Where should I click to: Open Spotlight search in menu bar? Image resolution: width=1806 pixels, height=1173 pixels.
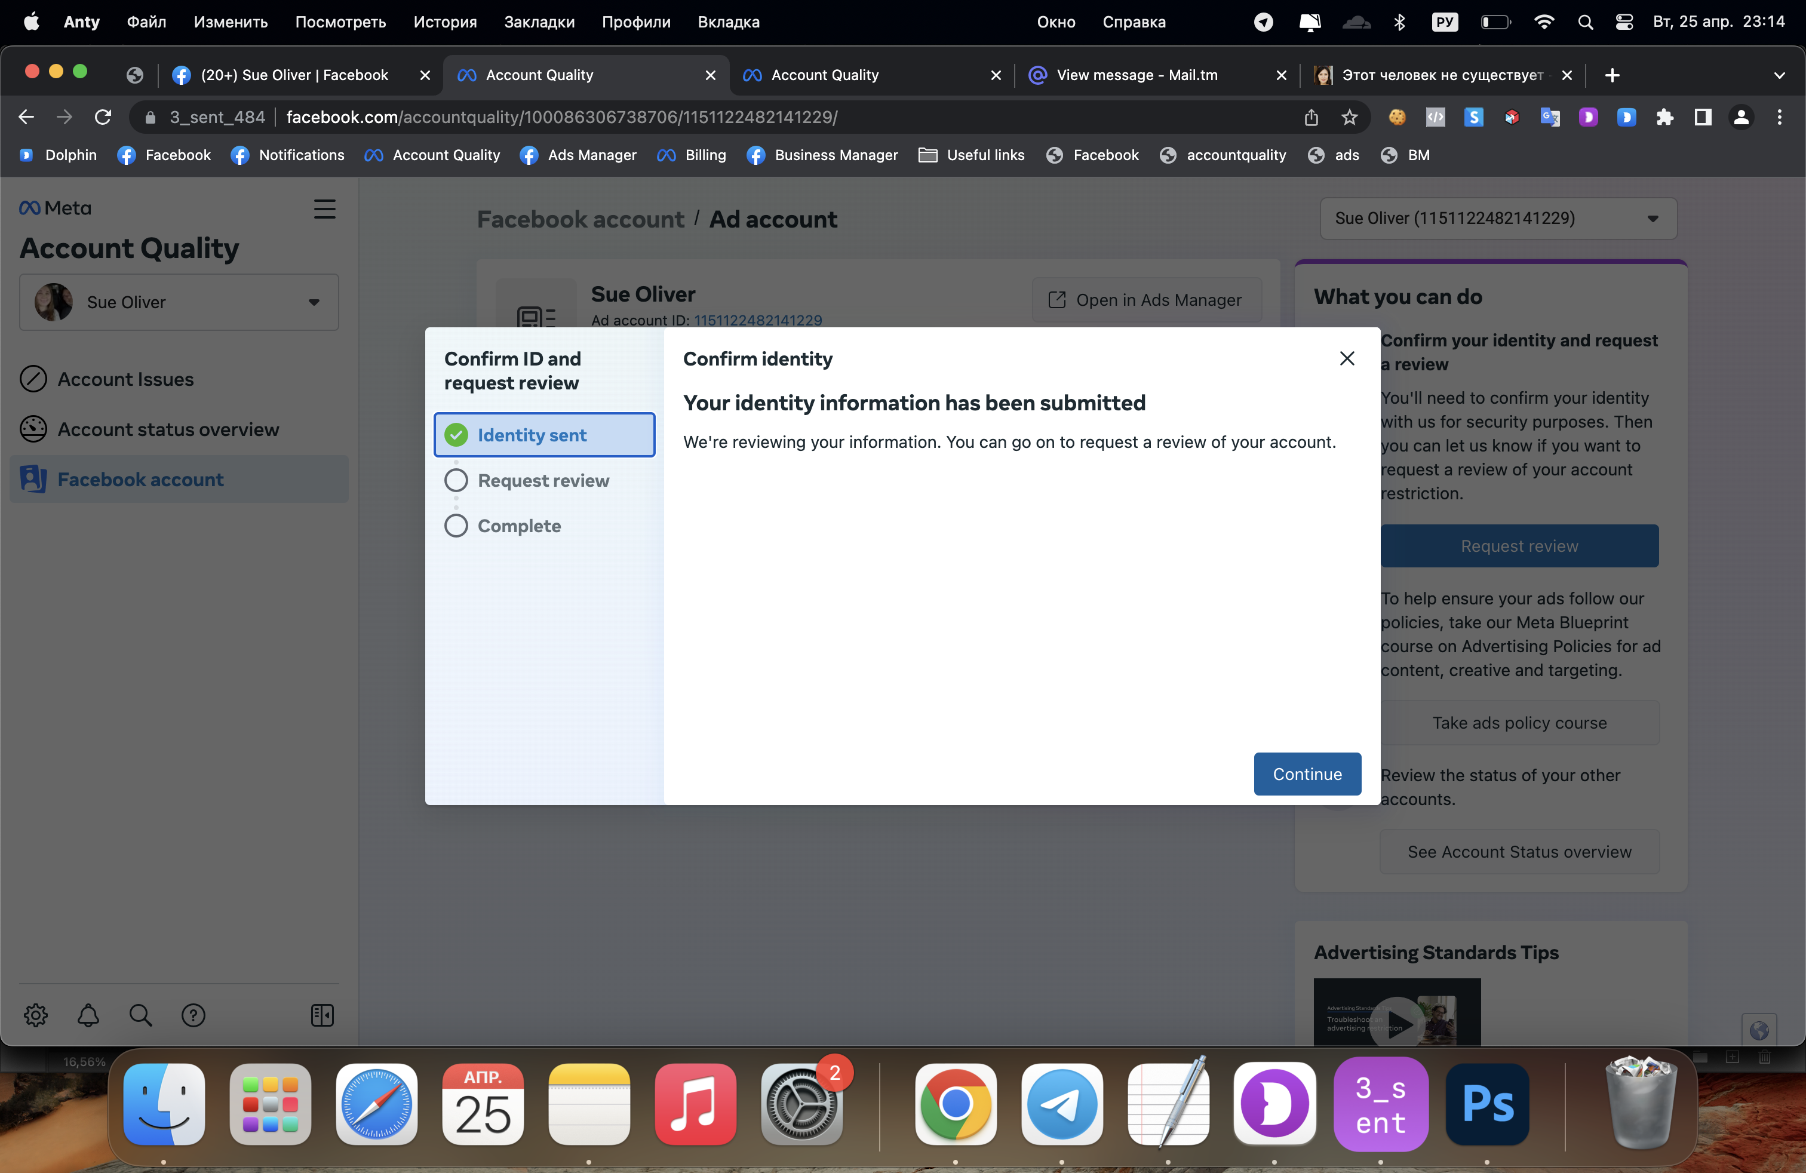1585,22
